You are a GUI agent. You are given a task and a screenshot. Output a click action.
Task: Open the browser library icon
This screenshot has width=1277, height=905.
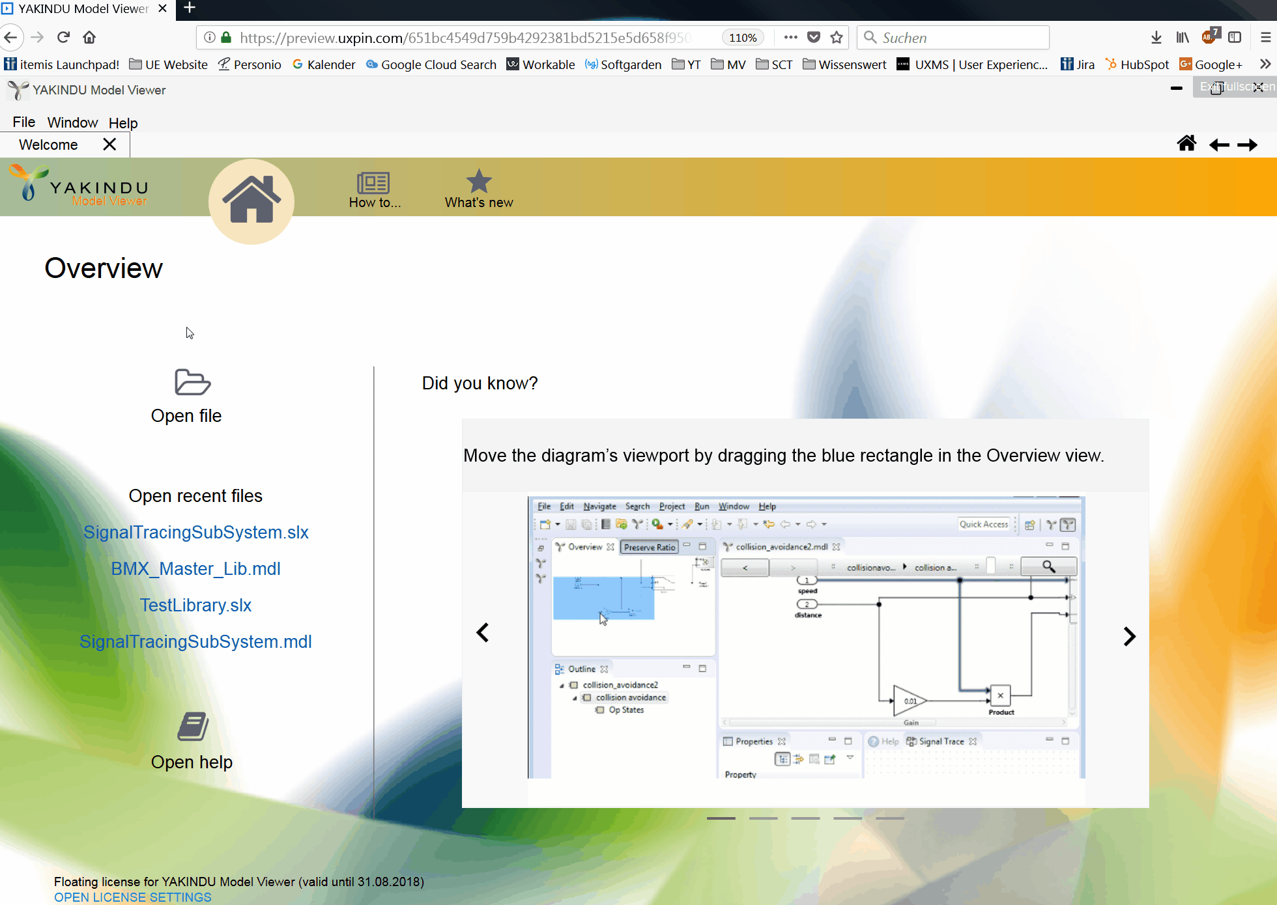[x=1183, y=38]
